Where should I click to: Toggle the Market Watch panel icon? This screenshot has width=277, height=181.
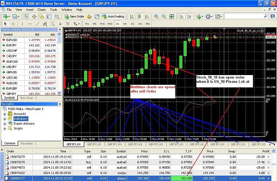pyautogui.click(x=26, y=16)
